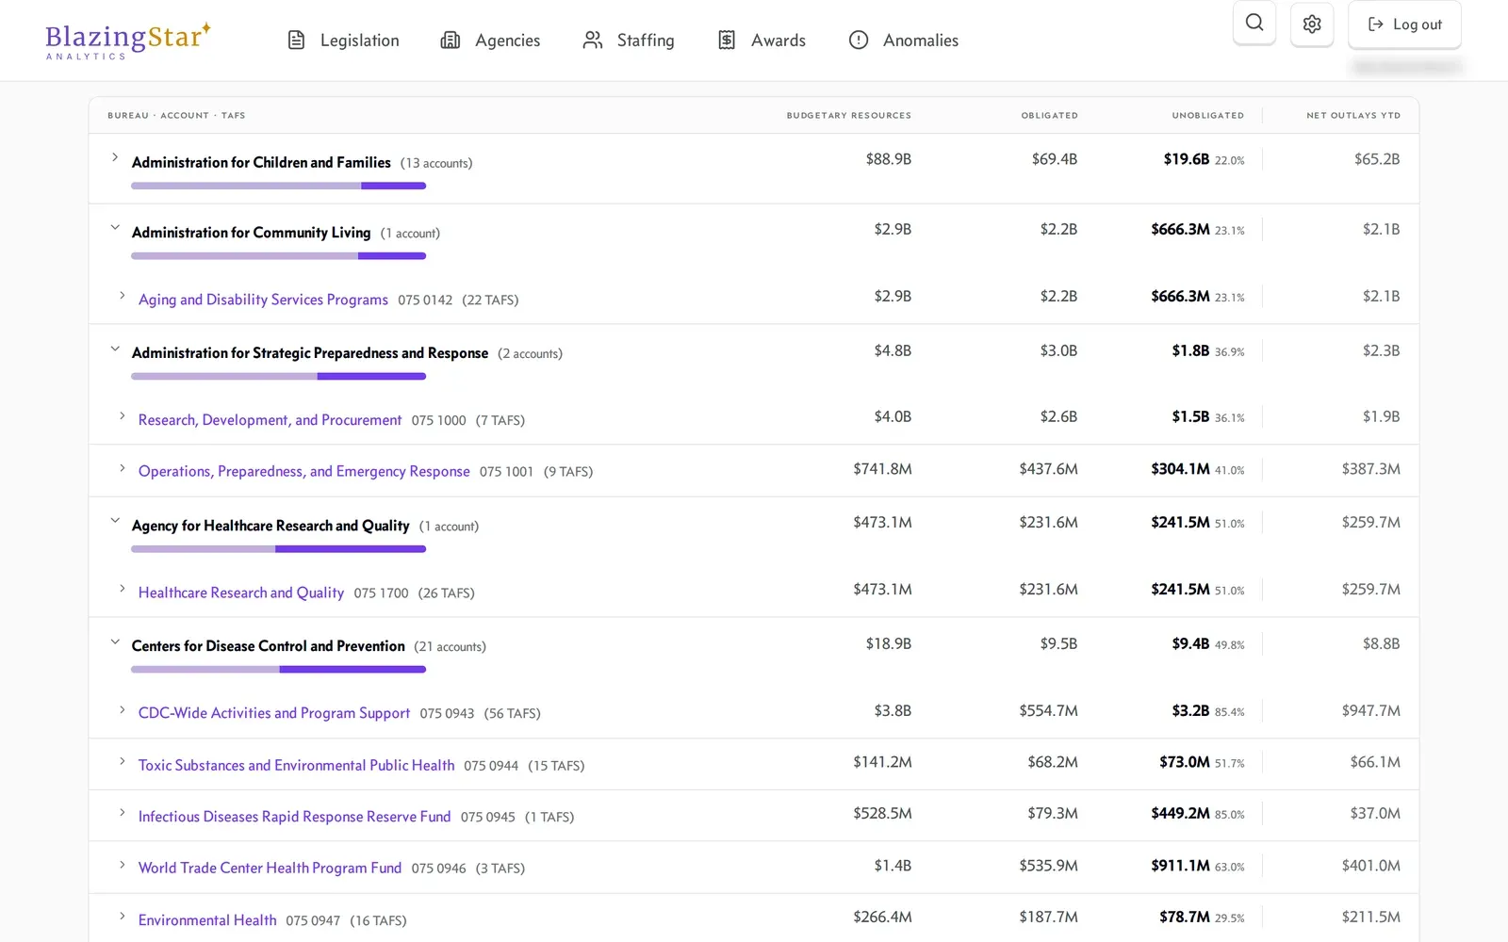Image resolution: width=1508 pixels, height=942 pixels.
Task: Select the Net Outlays YTD column header
Action: click(1352, 116)
